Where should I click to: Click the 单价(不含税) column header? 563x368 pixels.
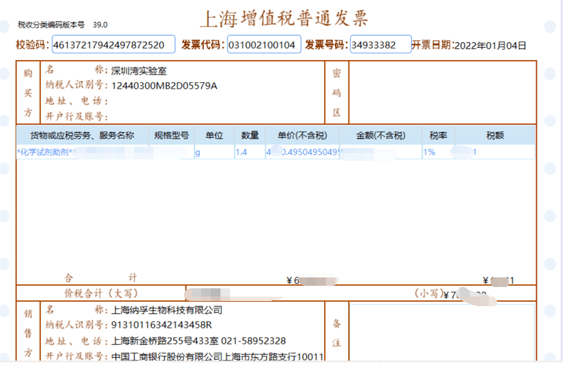click(x=302, y=135)
